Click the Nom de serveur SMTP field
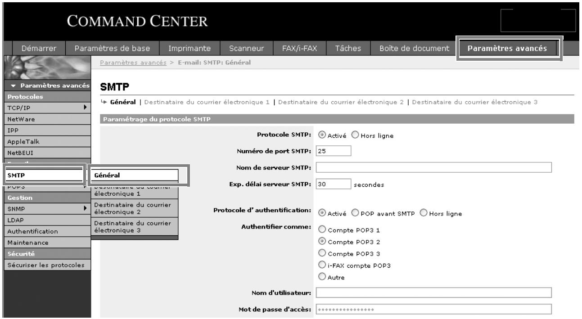 point(433,167)
